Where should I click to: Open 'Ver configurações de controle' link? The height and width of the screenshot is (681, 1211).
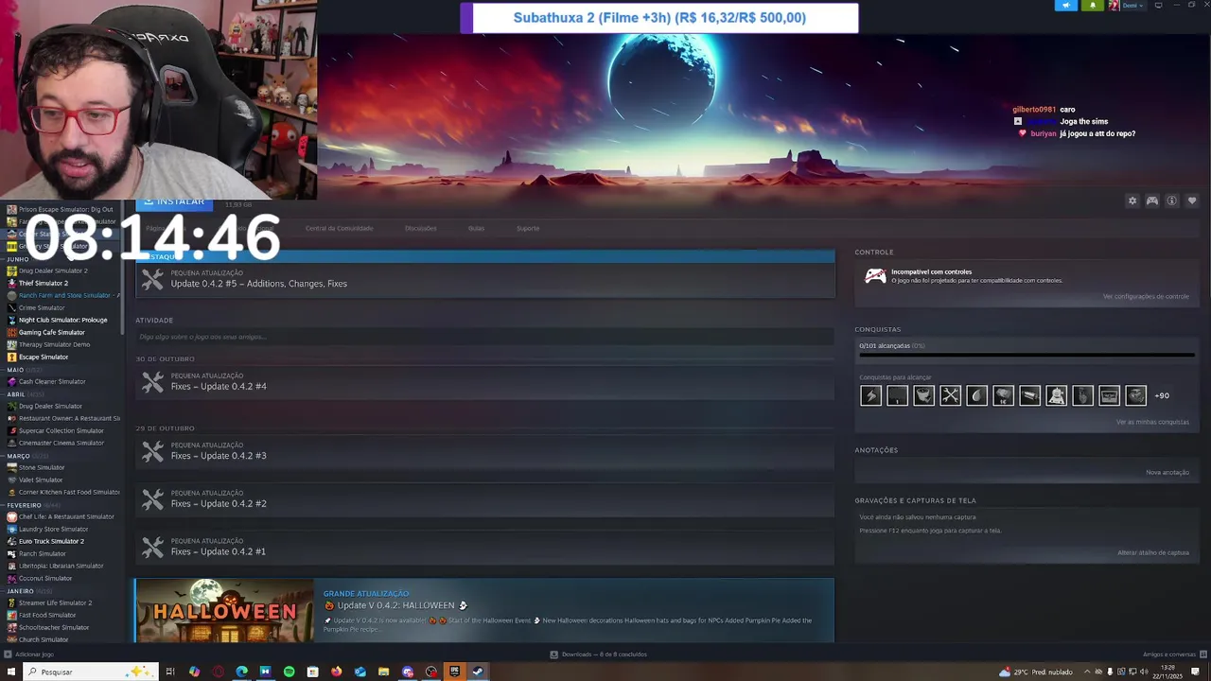tap(1146, 297)
